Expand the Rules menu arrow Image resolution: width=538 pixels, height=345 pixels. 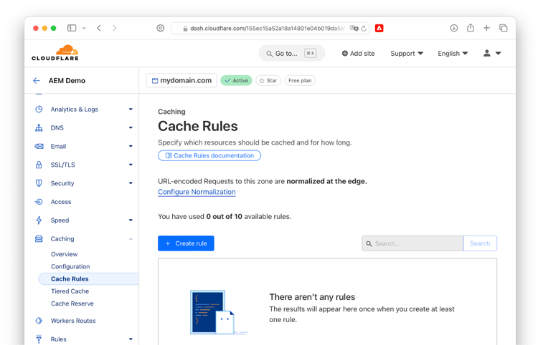coord(131,339)
